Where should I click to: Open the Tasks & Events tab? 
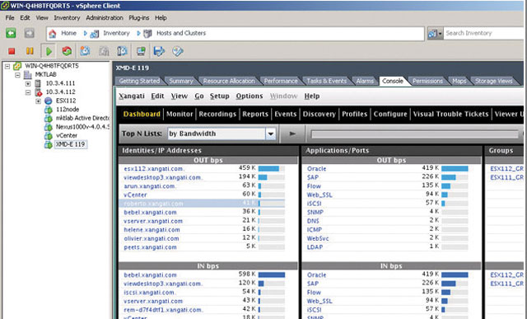327,81
